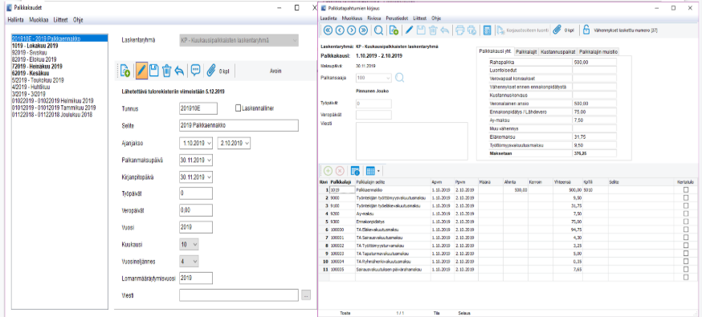Expand the Kuukausi dropdown showing 10
Screen dimensions: 702x317
click(195, 245)
